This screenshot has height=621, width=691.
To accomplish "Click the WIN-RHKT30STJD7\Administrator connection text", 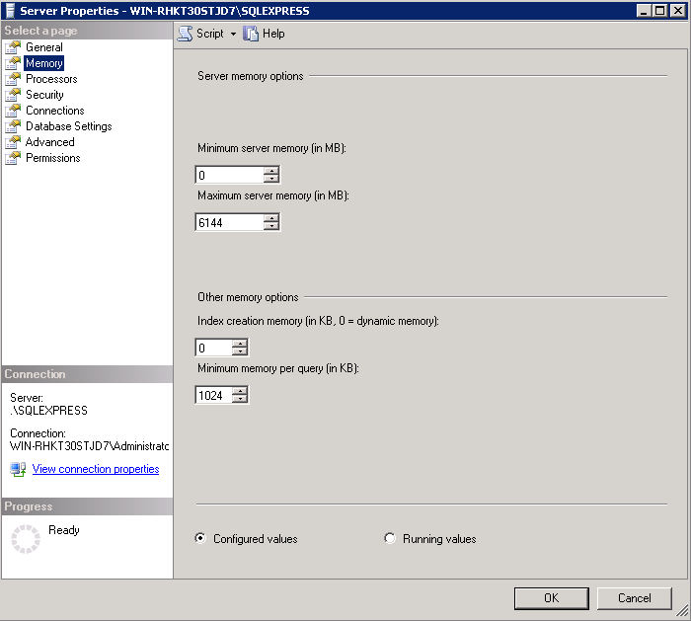I will click(90, 446).
